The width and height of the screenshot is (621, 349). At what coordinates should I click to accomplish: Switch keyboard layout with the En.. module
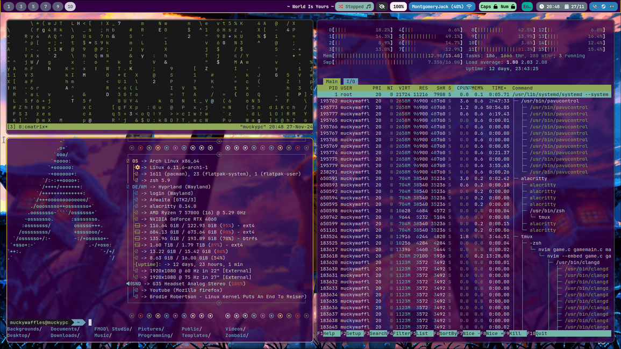(527, 6)
